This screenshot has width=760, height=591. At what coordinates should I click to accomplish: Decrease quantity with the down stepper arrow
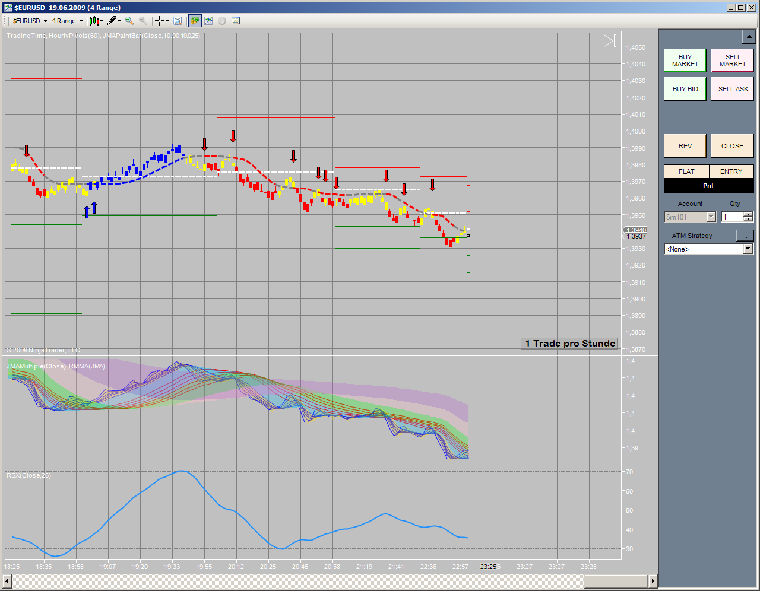(748, 220)
